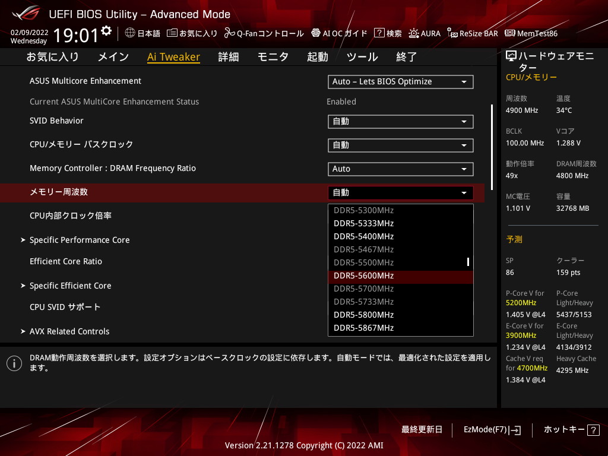Click the 32768 MB capacity value
The image size is (608, 456).
tap(572, 208)
